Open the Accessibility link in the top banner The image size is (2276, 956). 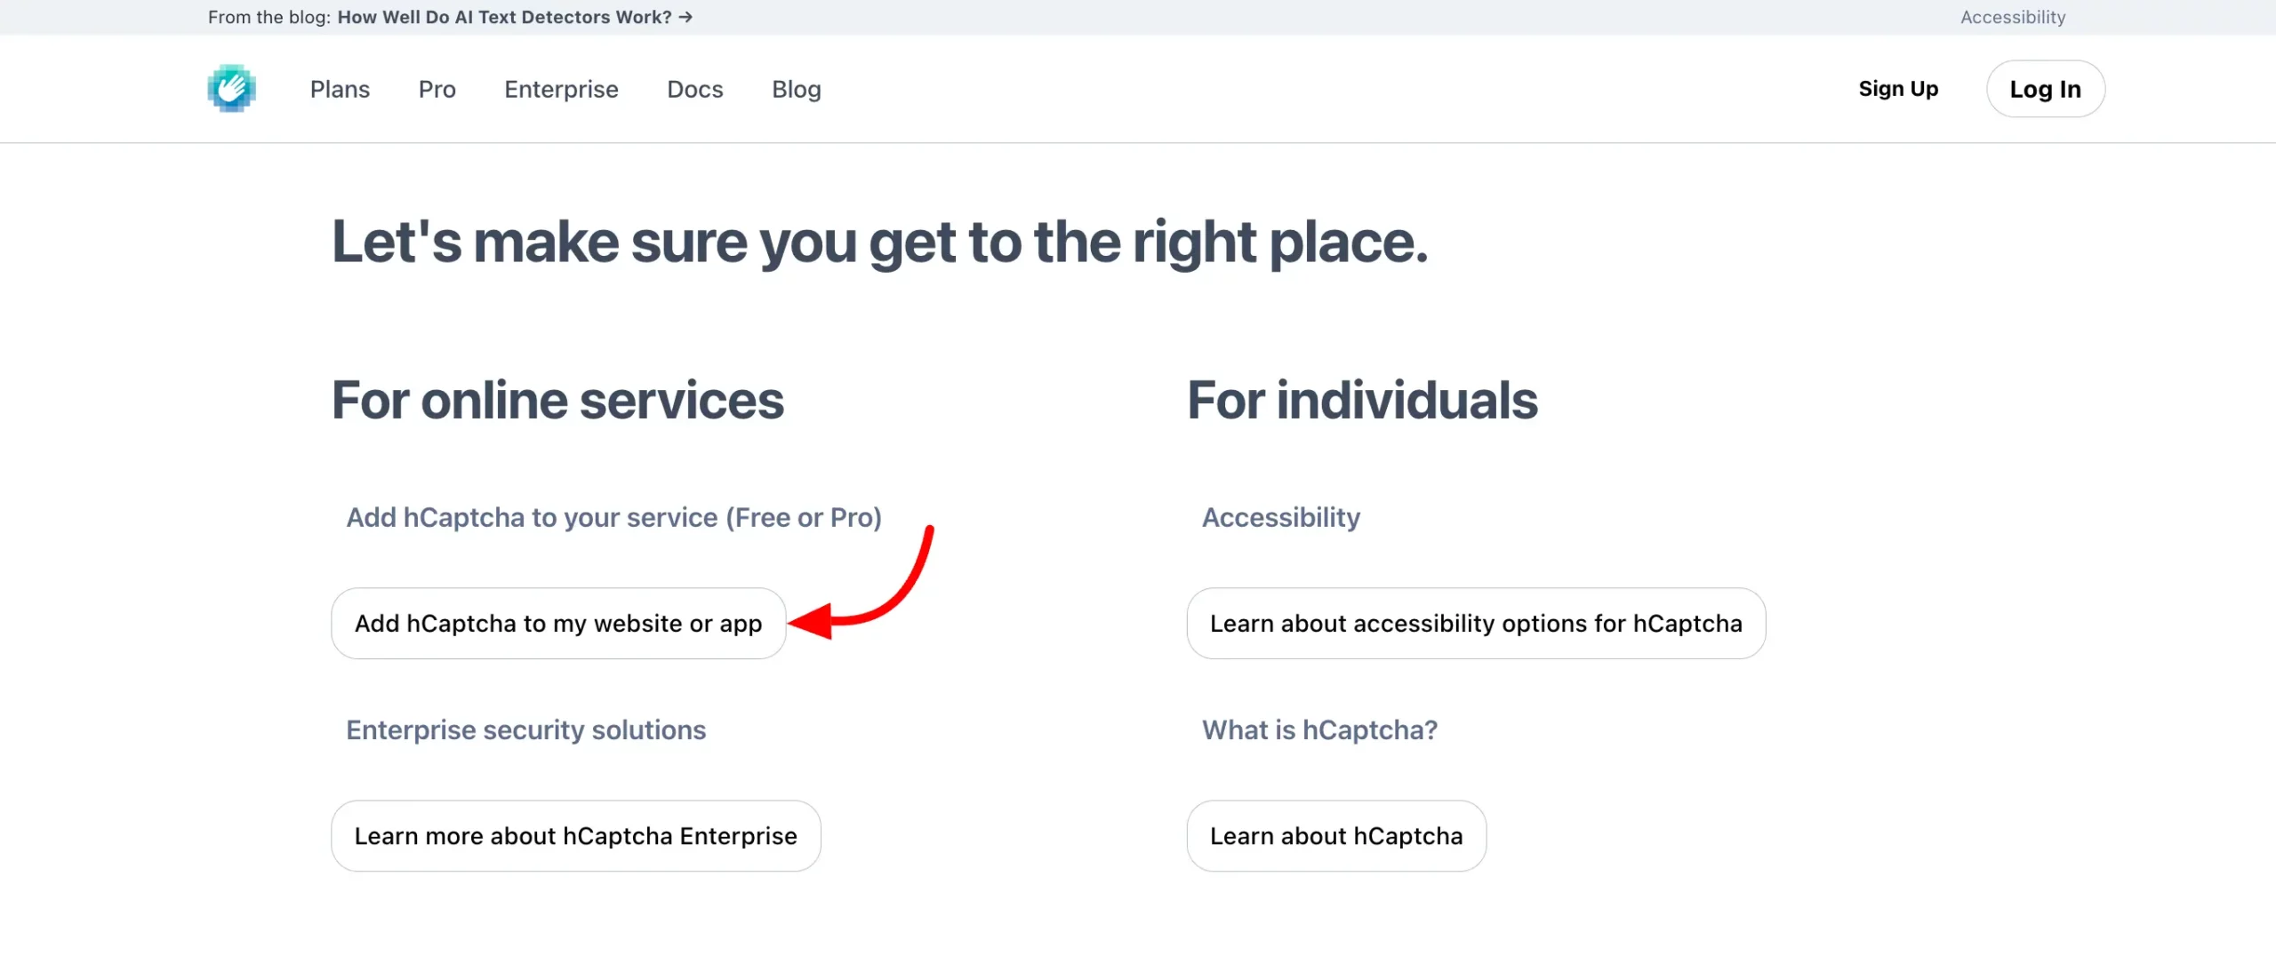coord(2012,17)
